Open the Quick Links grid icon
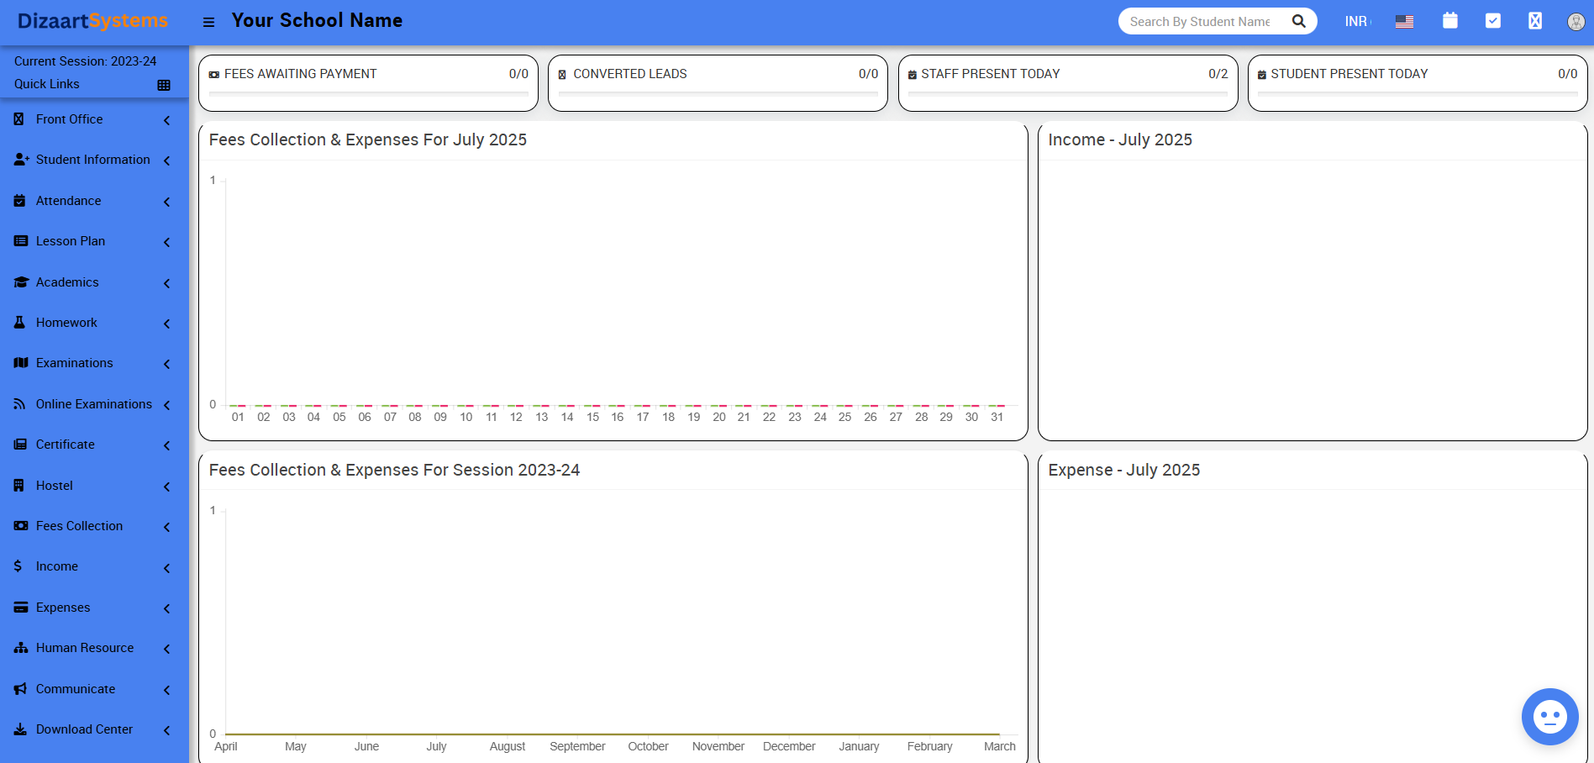The width and height of the screenshot is (1594, 763). pos(166,84)
